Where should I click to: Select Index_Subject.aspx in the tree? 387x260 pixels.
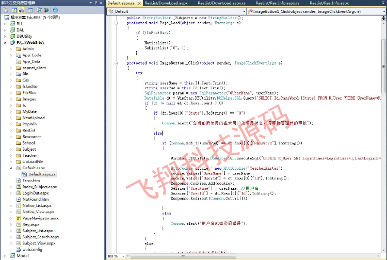click(40, 187)
